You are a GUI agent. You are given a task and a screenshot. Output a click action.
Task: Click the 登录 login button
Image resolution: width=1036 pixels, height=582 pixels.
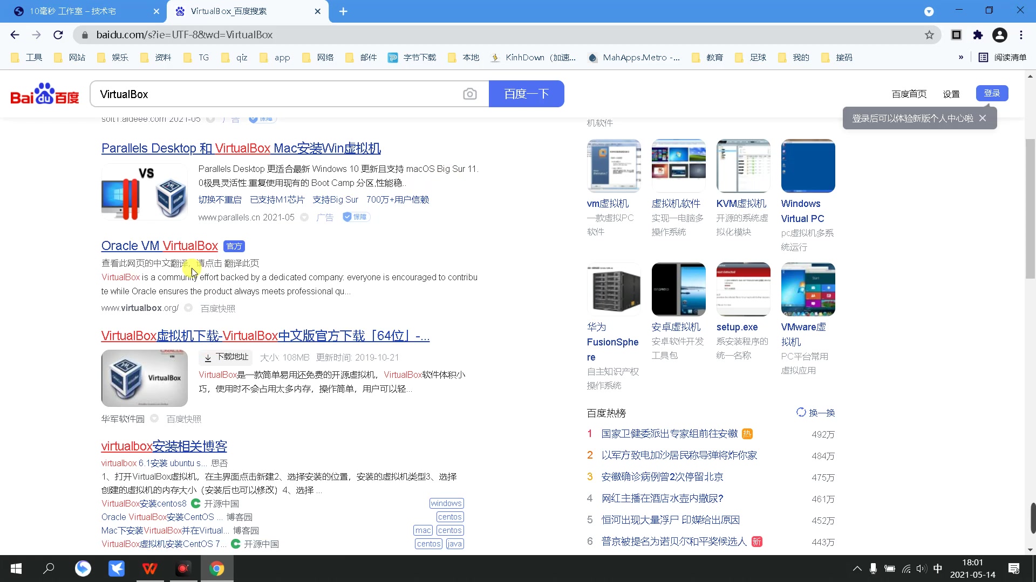click(x=992, y=93)
